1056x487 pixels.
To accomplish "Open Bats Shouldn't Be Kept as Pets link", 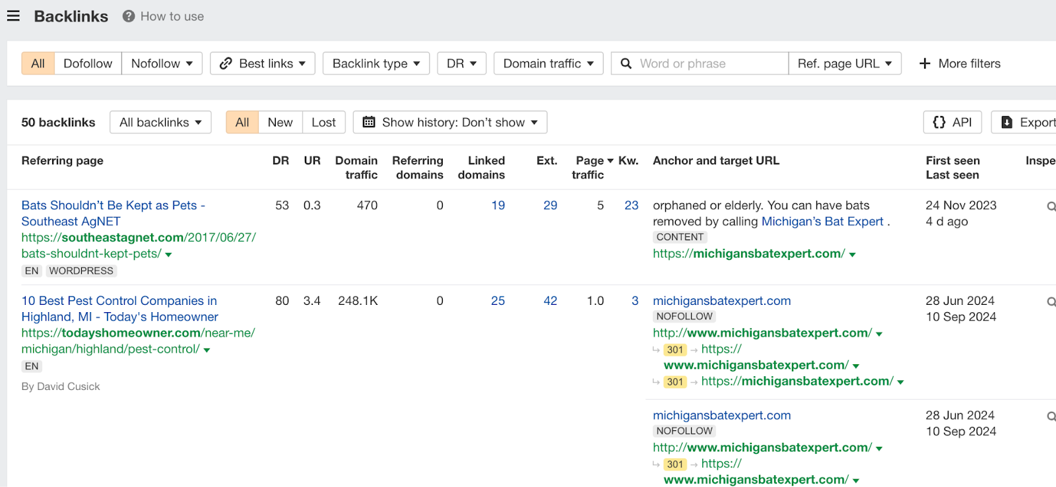I will [x=113, y=213].
